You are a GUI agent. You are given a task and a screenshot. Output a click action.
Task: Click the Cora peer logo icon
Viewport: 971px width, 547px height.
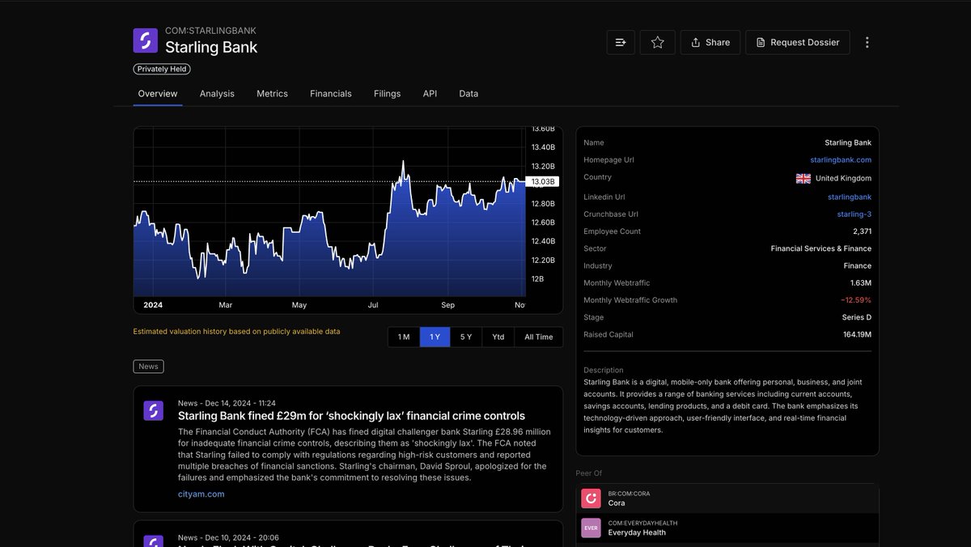(x=592, y=498)
